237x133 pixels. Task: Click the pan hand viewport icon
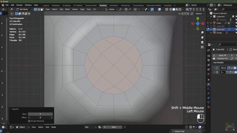202,37
